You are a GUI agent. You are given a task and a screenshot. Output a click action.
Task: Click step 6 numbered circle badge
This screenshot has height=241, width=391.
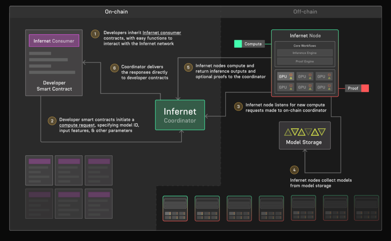(114, 68)
